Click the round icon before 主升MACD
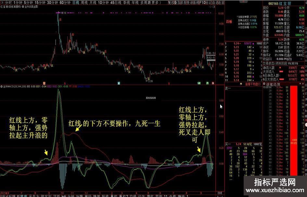307x197 pixels. (x=1, y=86)
